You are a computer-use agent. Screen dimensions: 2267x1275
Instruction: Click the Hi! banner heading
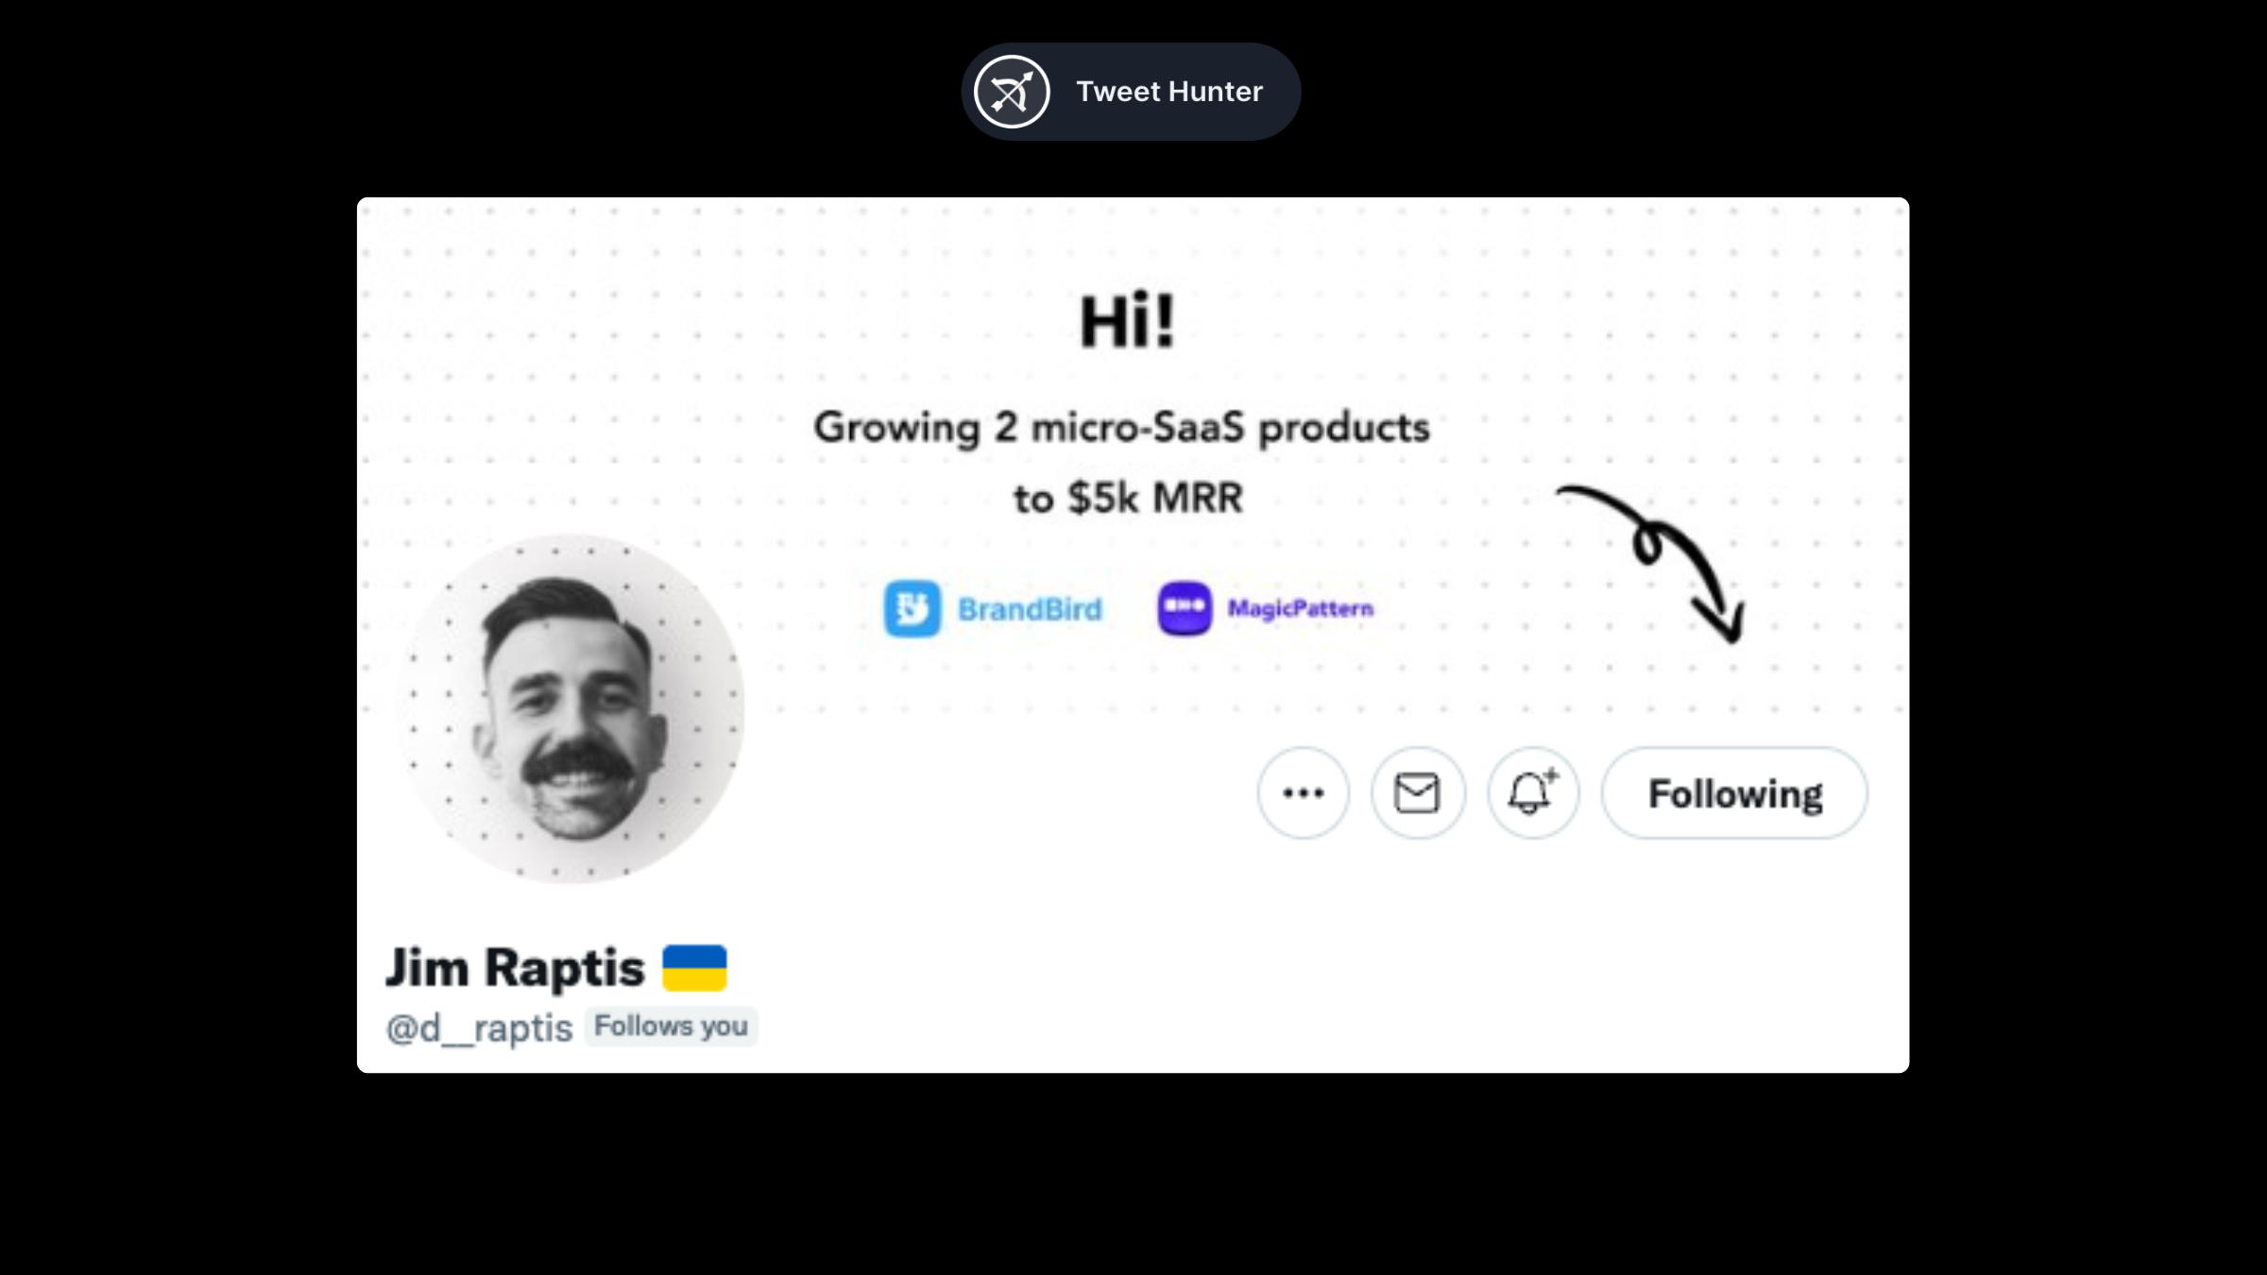tap(1128, 321)
